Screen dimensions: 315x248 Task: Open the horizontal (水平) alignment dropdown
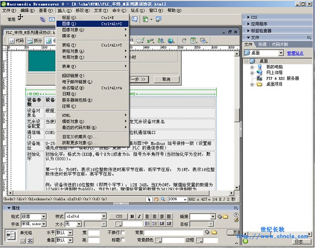[70, 233]
